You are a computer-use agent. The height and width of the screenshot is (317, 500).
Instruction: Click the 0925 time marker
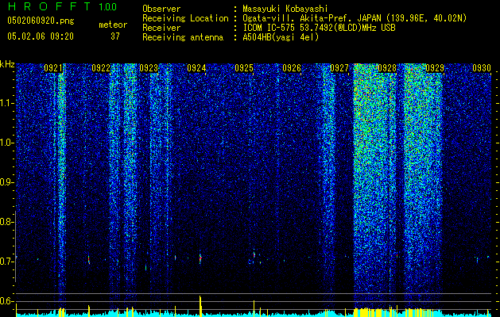click(x=244, y=68)
